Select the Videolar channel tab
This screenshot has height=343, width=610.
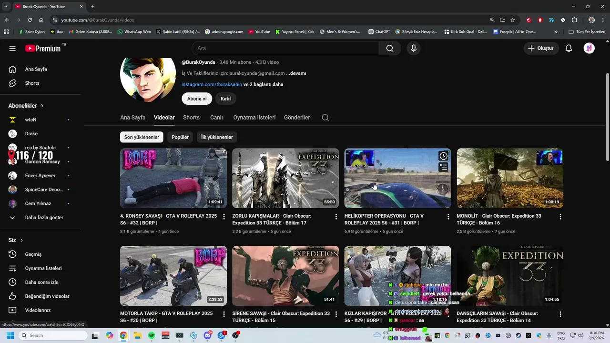(x=164, y=118)
